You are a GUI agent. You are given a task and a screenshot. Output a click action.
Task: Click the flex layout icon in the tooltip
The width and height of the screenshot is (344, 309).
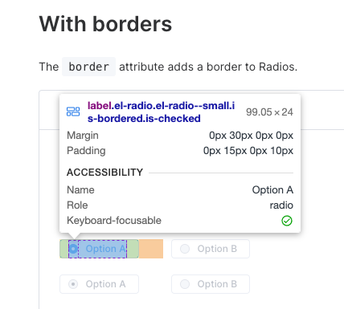(x=73, y=112)
